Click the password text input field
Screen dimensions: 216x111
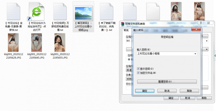click(165, 54)
